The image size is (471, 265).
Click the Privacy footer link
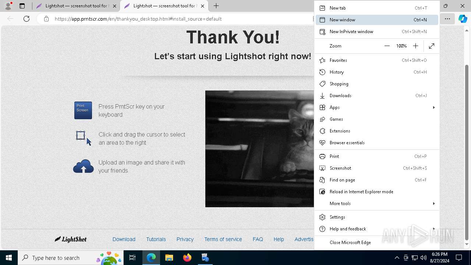[x=185, y=239]
